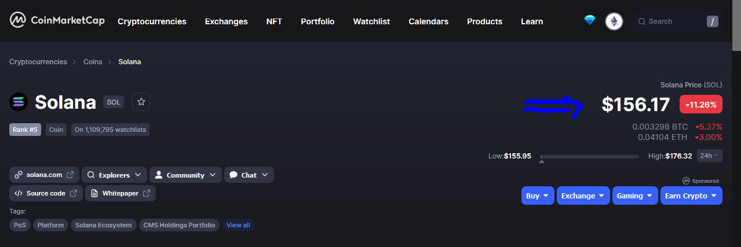Click the search magnifier icon

pos(642,21)
